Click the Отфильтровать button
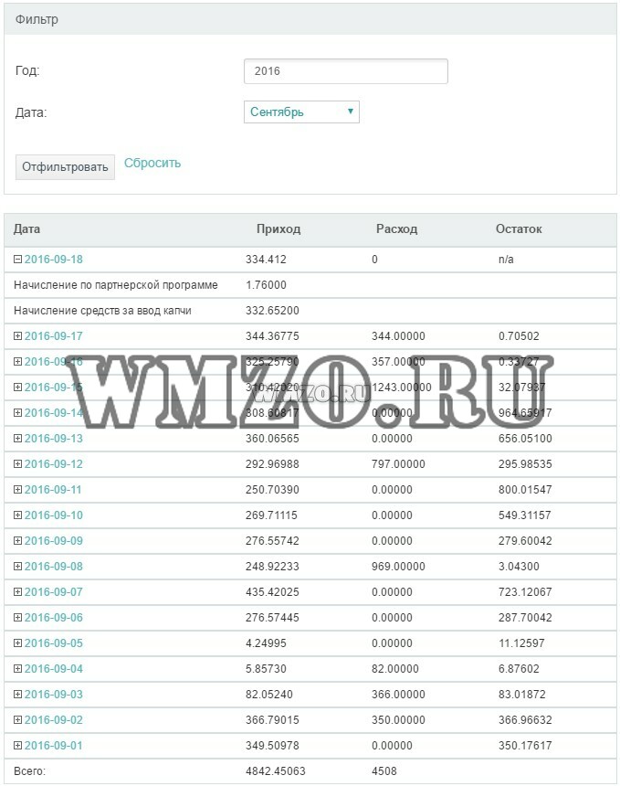The width and height of the screenshot is (620, 786). click(65, 167)
